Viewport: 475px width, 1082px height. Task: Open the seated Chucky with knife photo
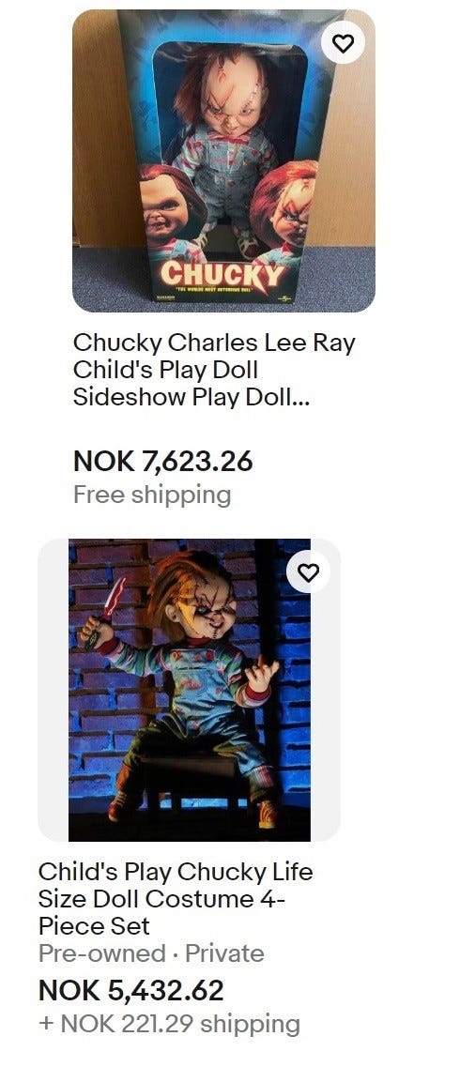click(x=190, y=690)
